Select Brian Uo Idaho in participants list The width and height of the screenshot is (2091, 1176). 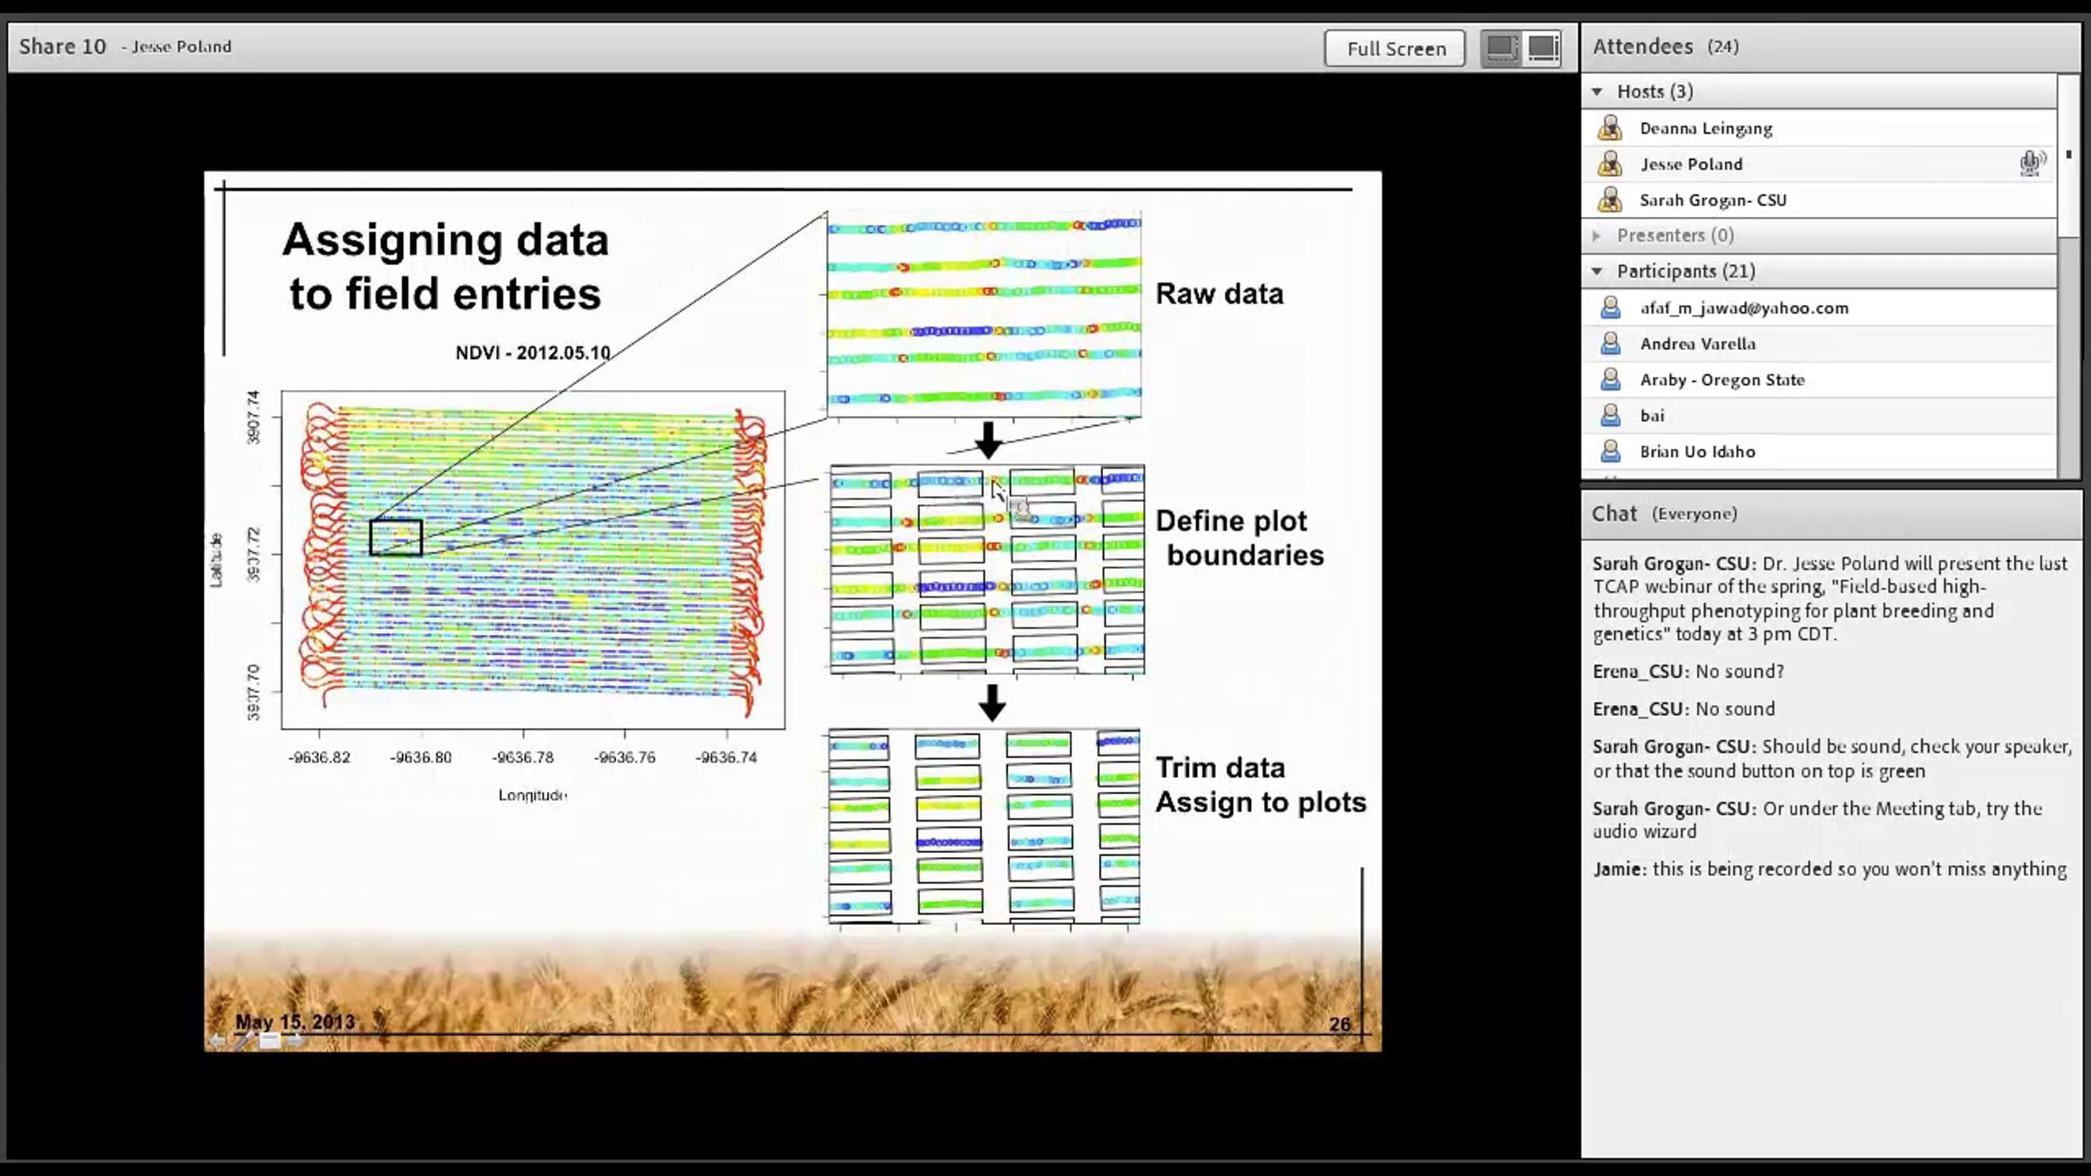pos(1697,452)
